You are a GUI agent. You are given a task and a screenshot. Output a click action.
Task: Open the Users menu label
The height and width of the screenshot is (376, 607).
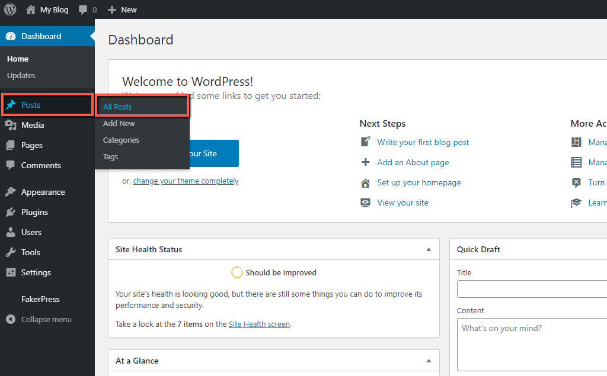31,232
